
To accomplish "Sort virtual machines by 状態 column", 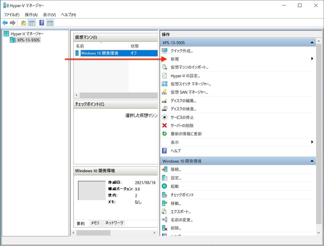I will pyautogui.click(x=143, y=46).
